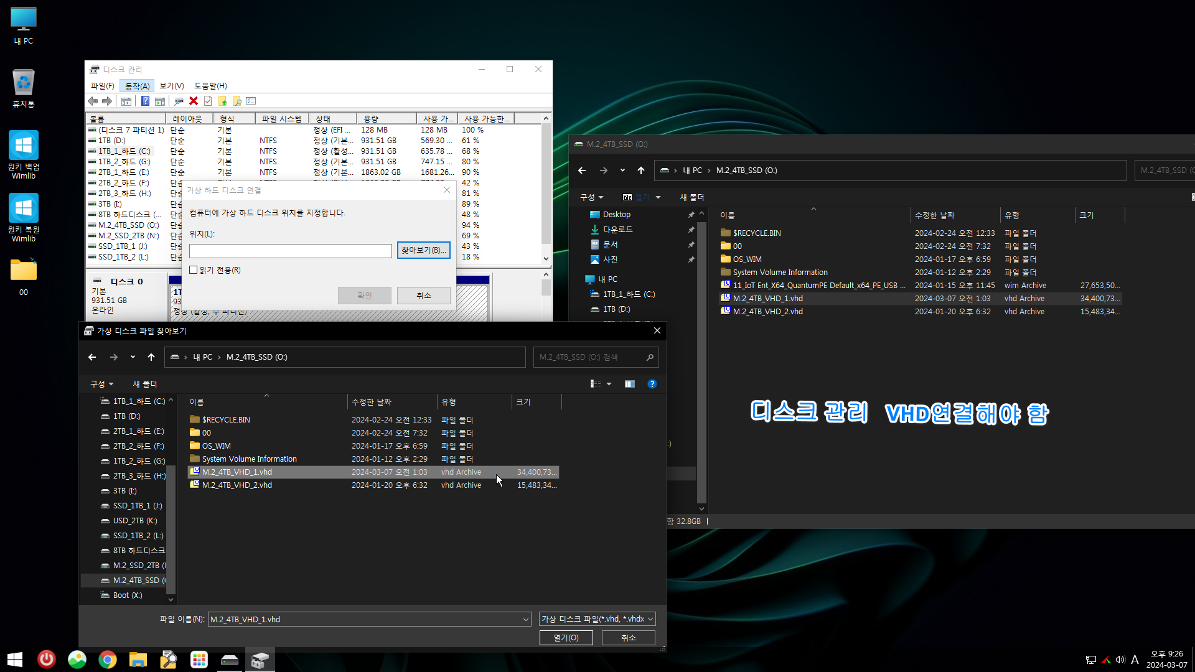Click the rescan disk drive toolbar icon
Viewport: 1195px width, 672px height.
179,101
